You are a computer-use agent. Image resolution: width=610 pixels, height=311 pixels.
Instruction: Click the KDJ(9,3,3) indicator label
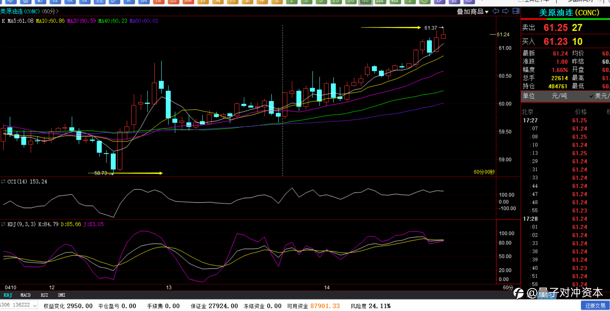pyautogui.click(x=21, y=224)
